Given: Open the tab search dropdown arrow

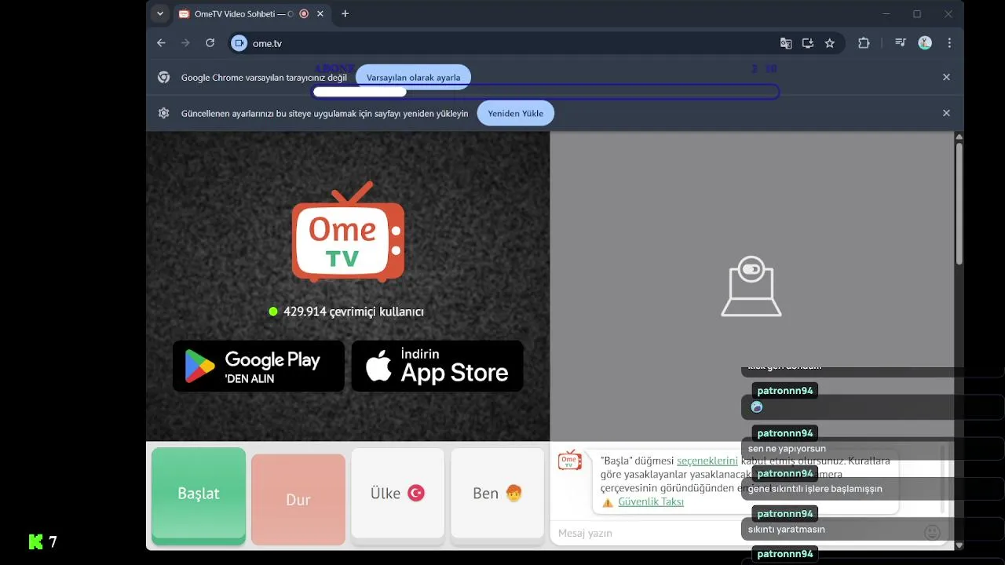Looking at the screenshot, I should click(x=160, y=13).
